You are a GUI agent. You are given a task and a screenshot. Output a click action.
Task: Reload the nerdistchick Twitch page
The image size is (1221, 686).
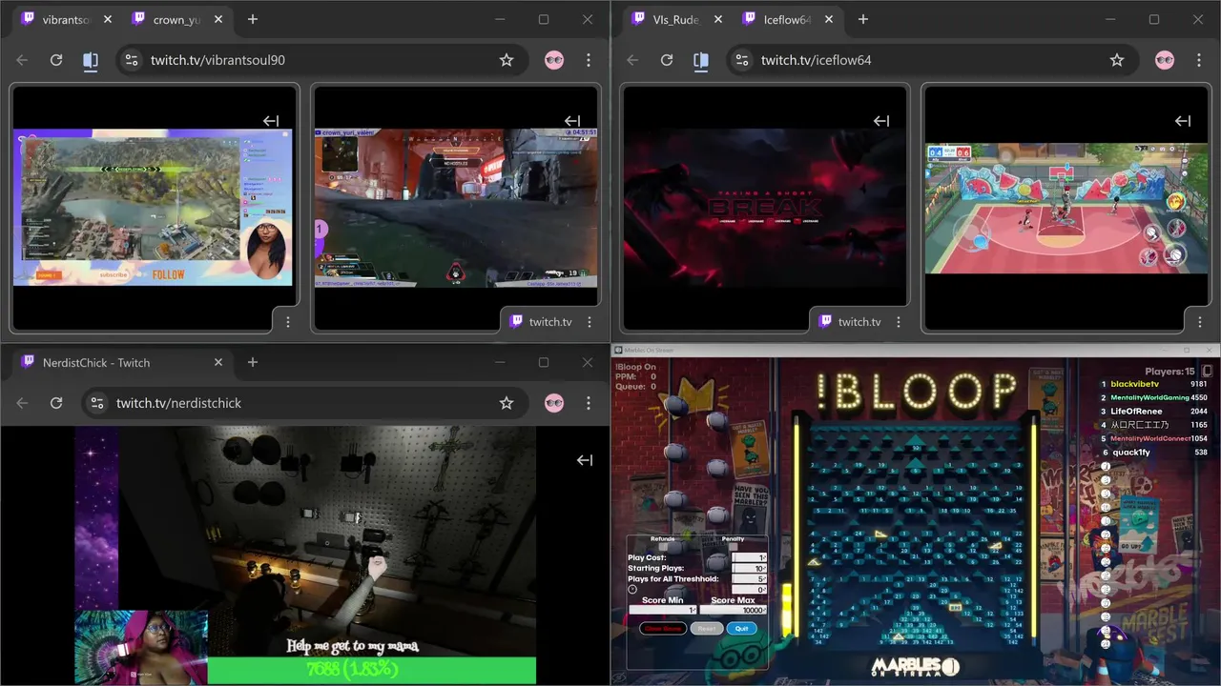point(56,403)
